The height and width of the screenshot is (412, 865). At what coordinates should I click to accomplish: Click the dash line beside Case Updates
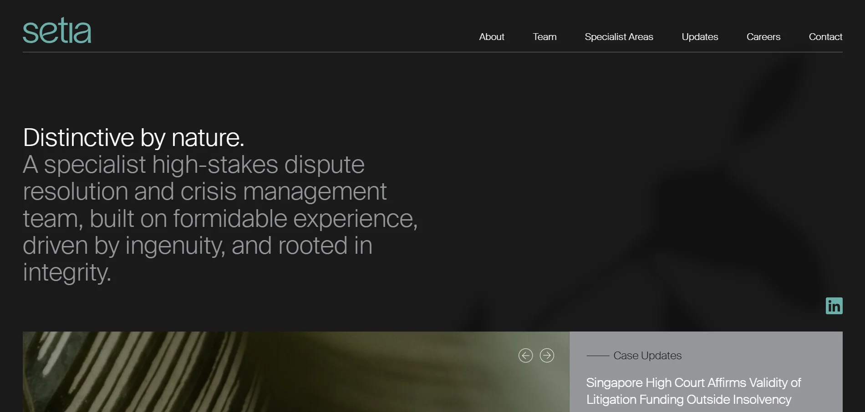[x=597, y=356]
